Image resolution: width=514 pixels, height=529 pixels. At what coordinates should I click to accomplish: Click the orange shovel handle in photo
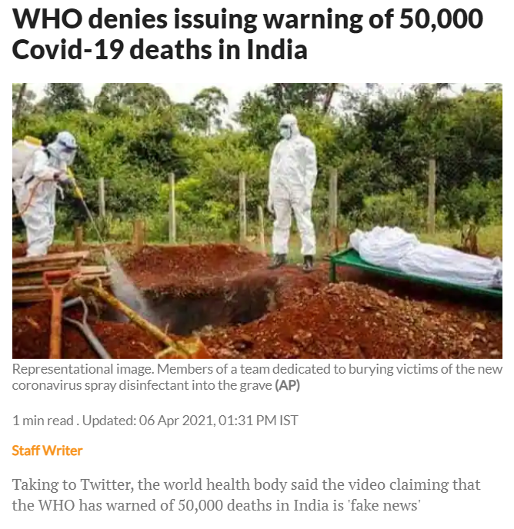[56, 312]
